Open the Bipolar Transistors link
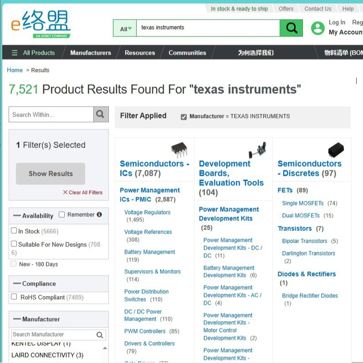The width and height of the screenshot is (363, 363). pos(304,241)
